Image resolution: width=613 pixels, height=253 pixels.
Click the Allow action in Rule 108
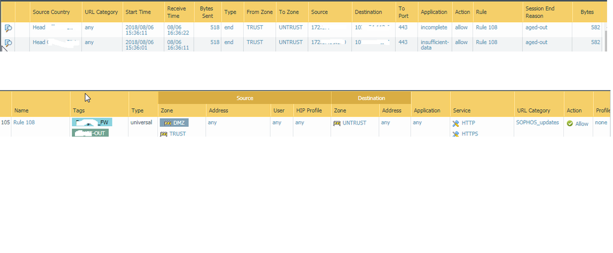click(582, 124)
